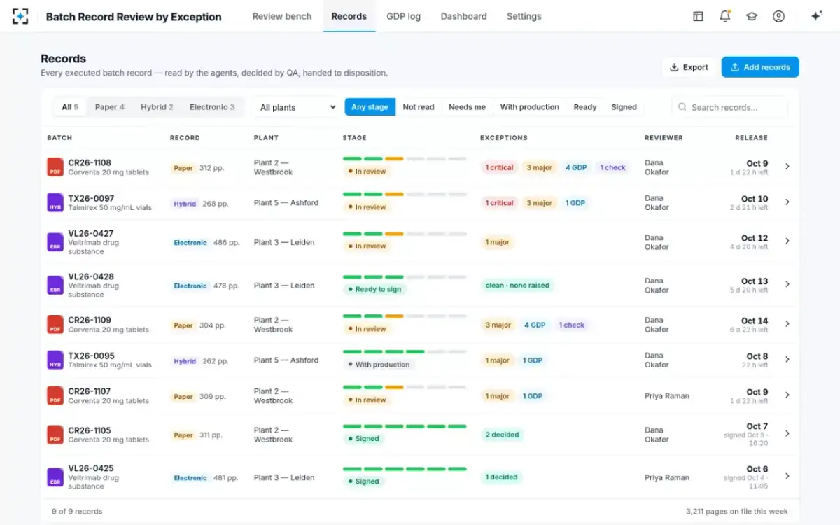This screenshot has height=525, width=840.
Task: Select the Any stage filter
Action: click(x=370, y=107)
